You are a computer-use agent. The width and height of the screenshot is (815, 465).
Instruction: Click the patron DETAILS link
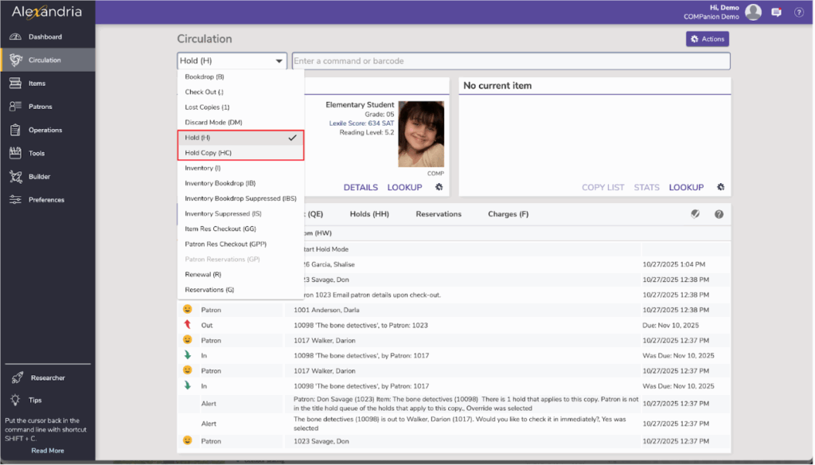[361, 188]
